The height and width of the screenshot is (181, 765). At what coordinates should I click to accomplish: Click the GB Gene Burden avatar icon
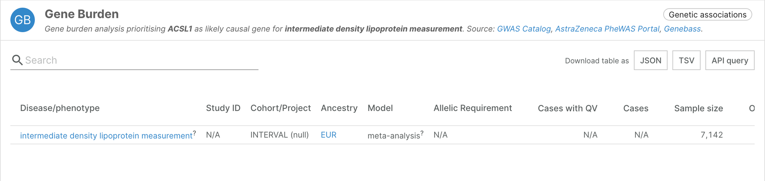point(23,20)
